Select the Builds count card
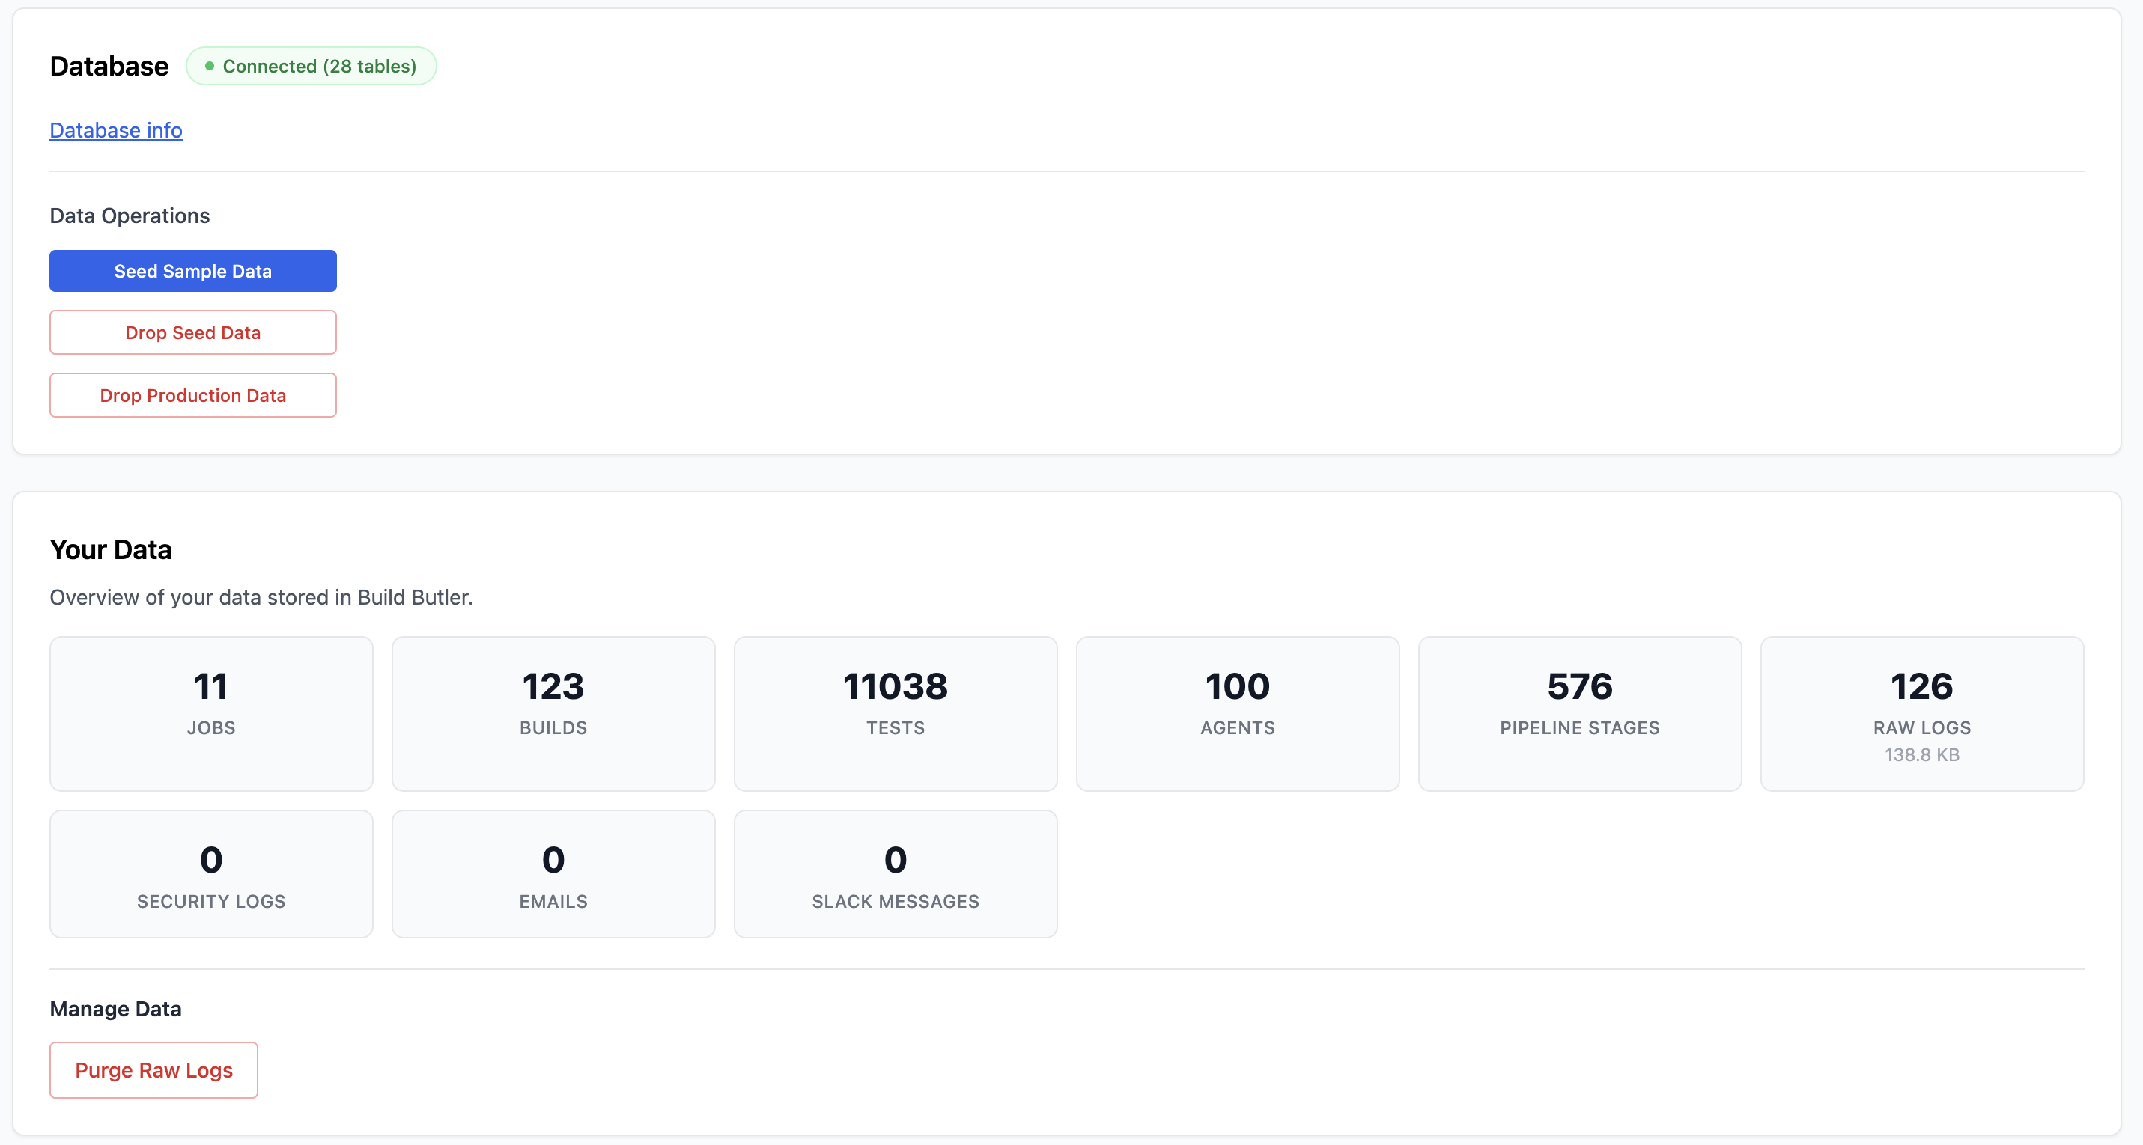Screen dimensions: 2143x1145 (x=553, y=713)
